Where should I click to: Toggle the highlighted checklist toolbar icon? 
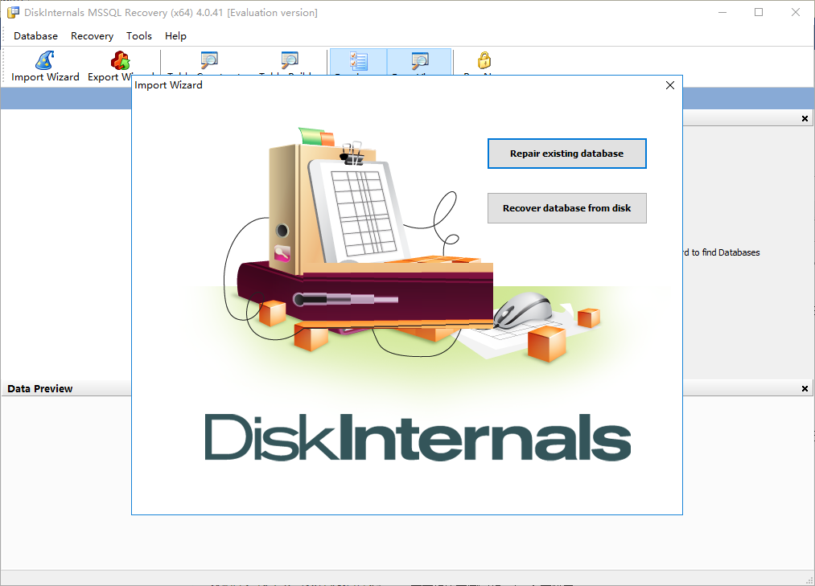point(359,61)
